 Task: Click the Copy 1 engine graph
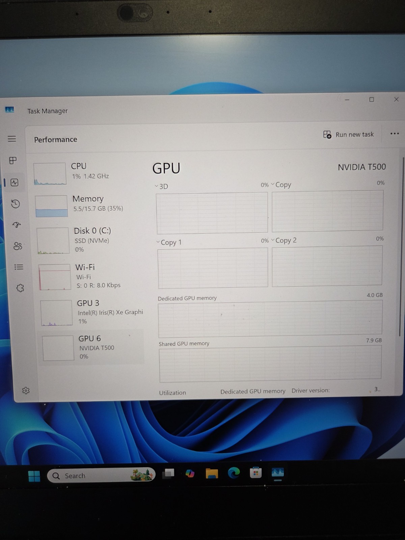pyautogui.click(x=213, y=268)
